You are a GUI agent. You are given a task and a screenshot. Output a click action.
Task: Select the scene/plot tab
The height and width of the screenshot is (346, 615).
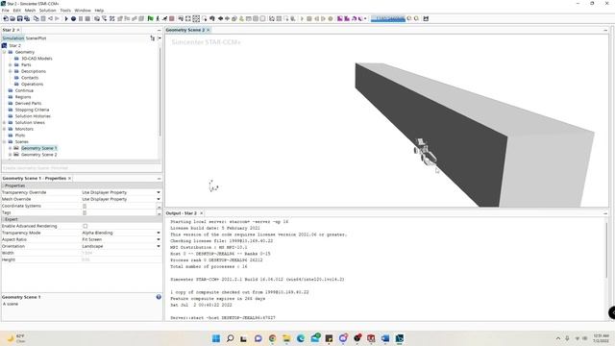[37, 38]
